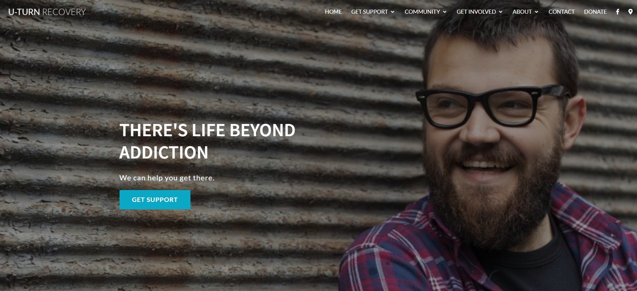Click the U-TURN RECOVERY logo
The width and height of the screenshot is (637, 291).
[47, 12]
